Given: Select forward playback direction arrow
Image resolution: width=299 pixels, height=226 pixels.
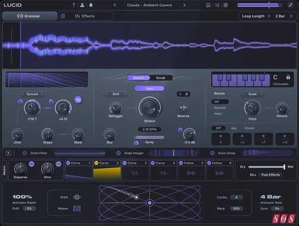Looking at the screenshot, I should coord(187,94).
